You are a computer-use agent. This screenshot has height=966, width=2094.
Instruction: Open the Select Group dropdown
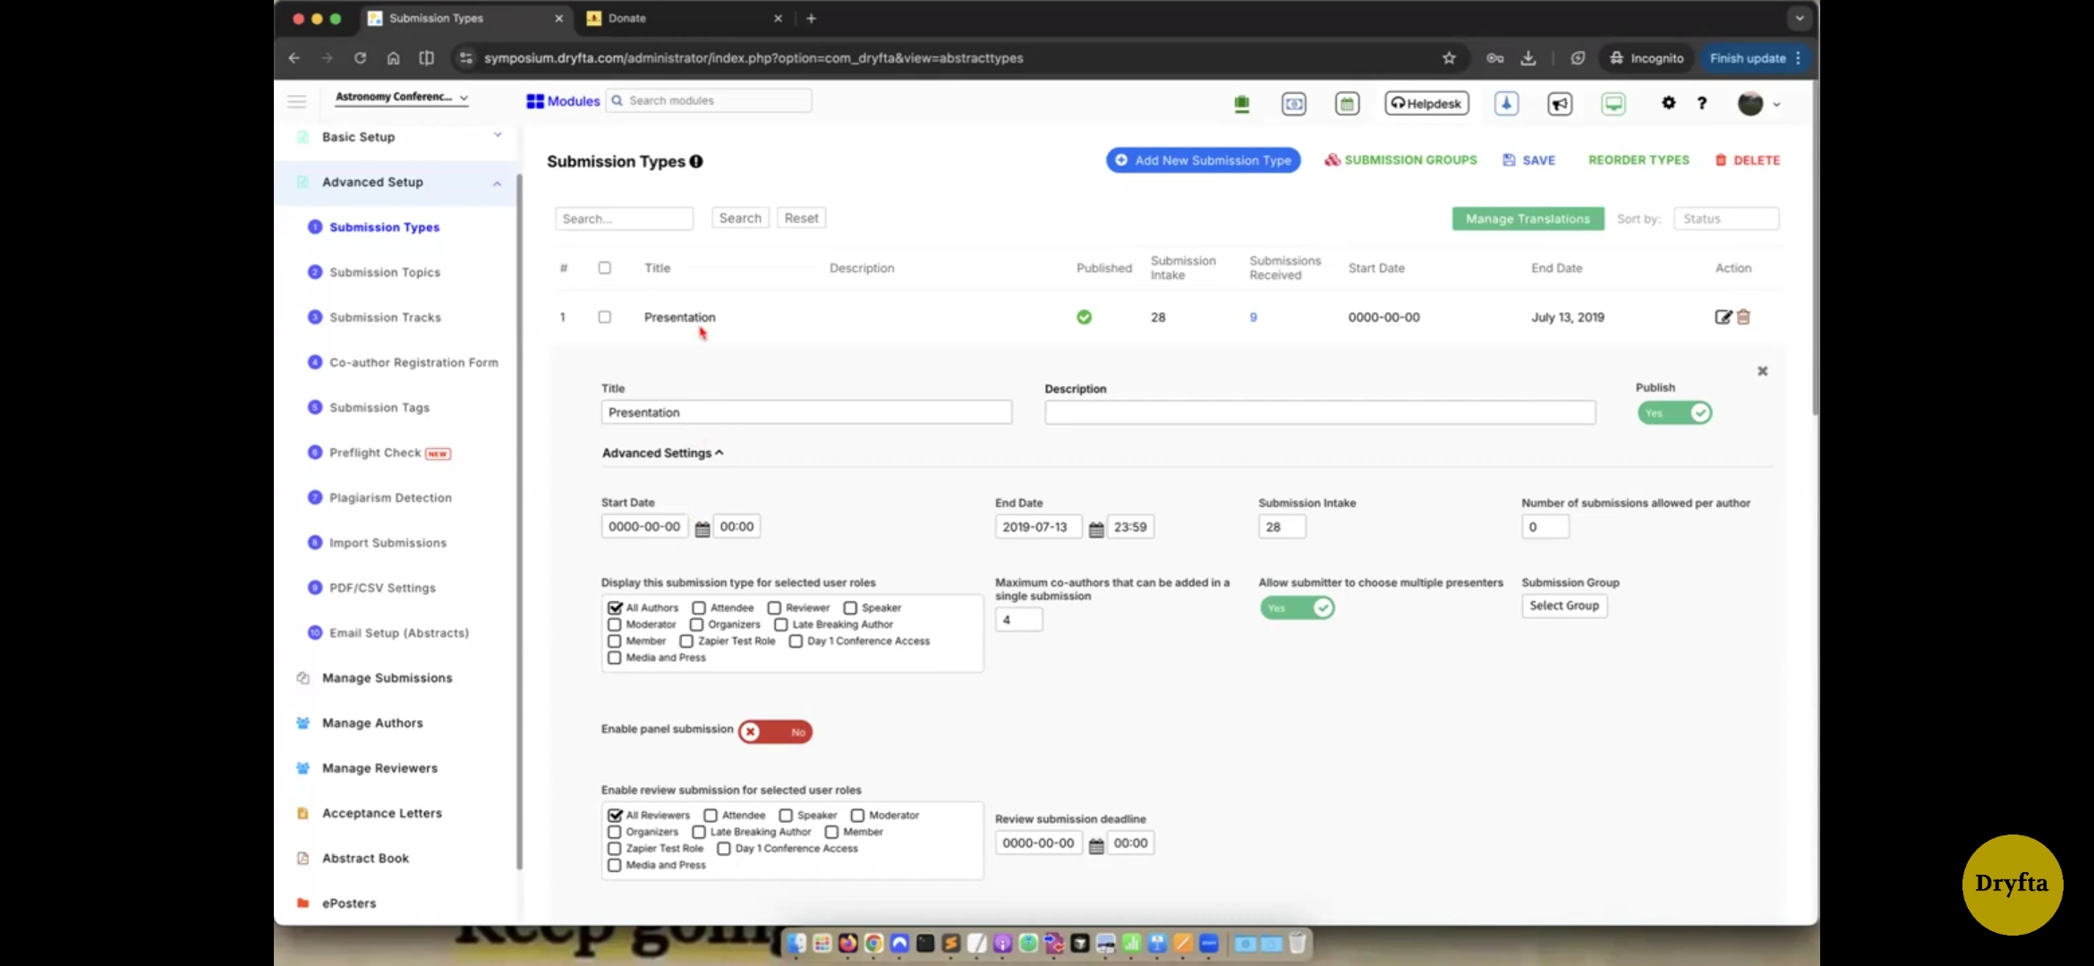[1563, 606]
